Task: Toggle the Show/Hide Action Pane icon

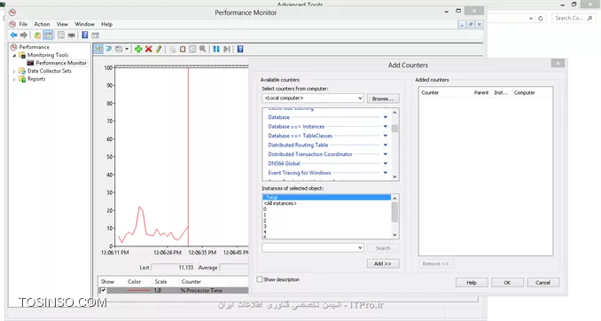Action: [x=95, y=35]
